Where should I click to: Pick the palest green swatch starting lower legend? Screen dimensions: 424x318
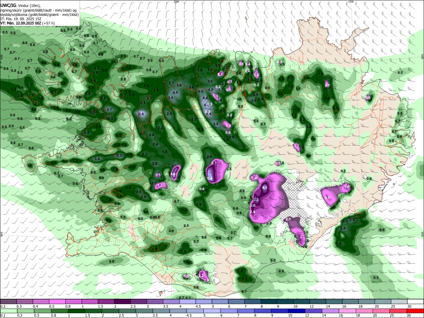click(8, 311)
